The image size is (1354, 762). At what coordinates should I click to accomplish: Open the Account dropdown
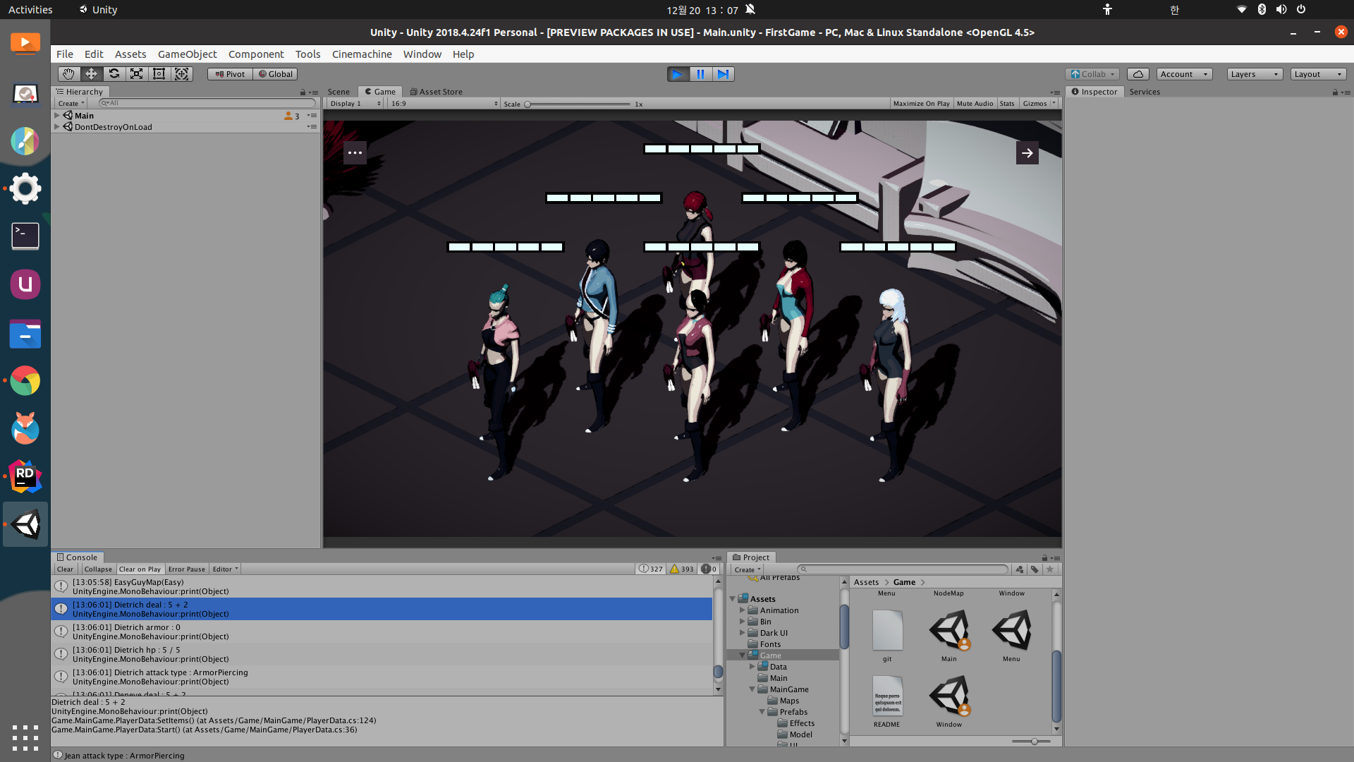pos(1185,74)
